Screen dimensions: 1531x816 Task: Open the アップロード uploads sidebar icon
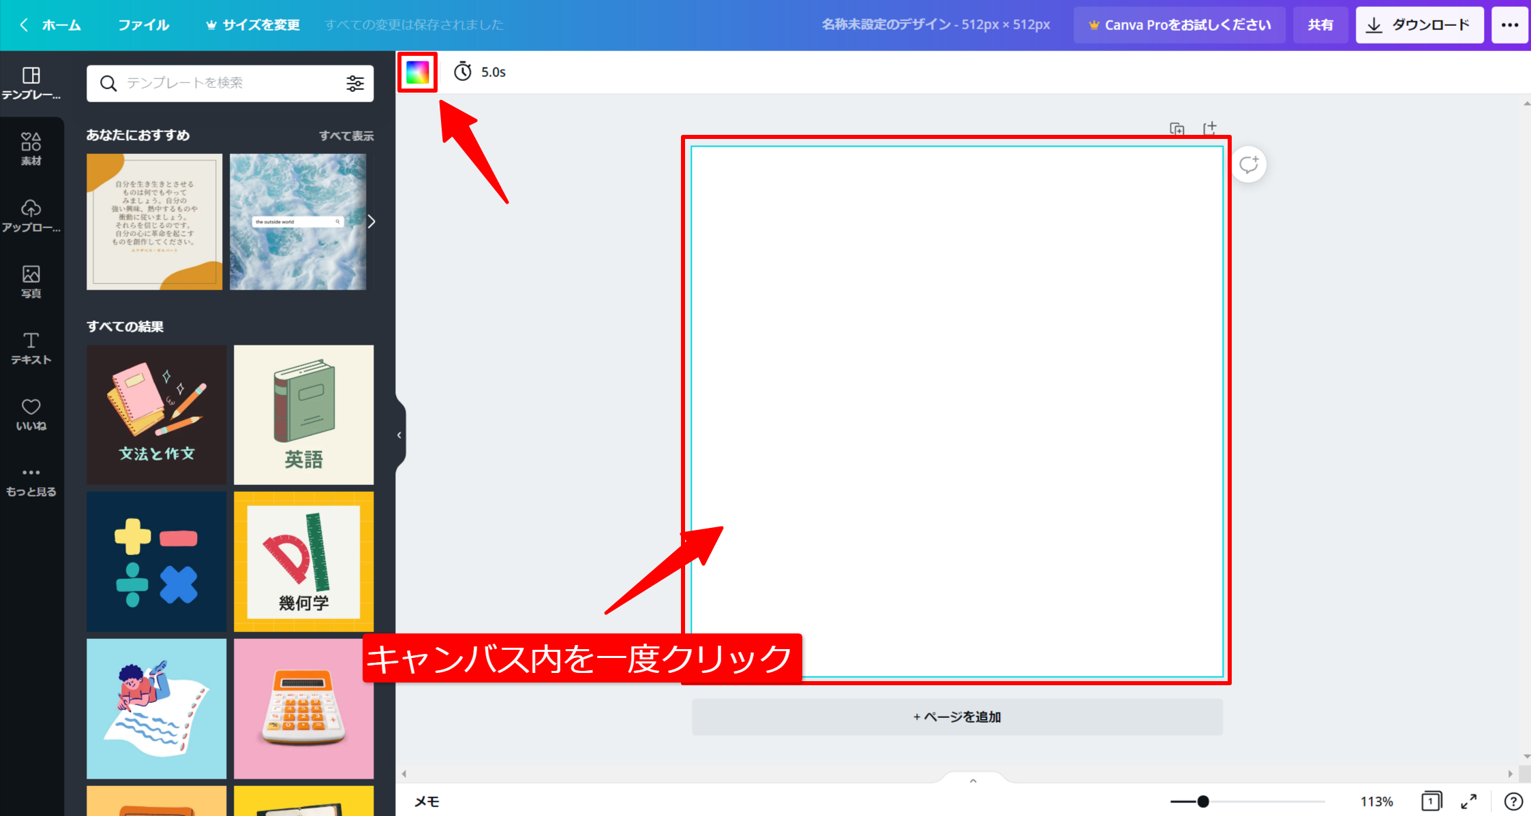click(x=31, y=215)
